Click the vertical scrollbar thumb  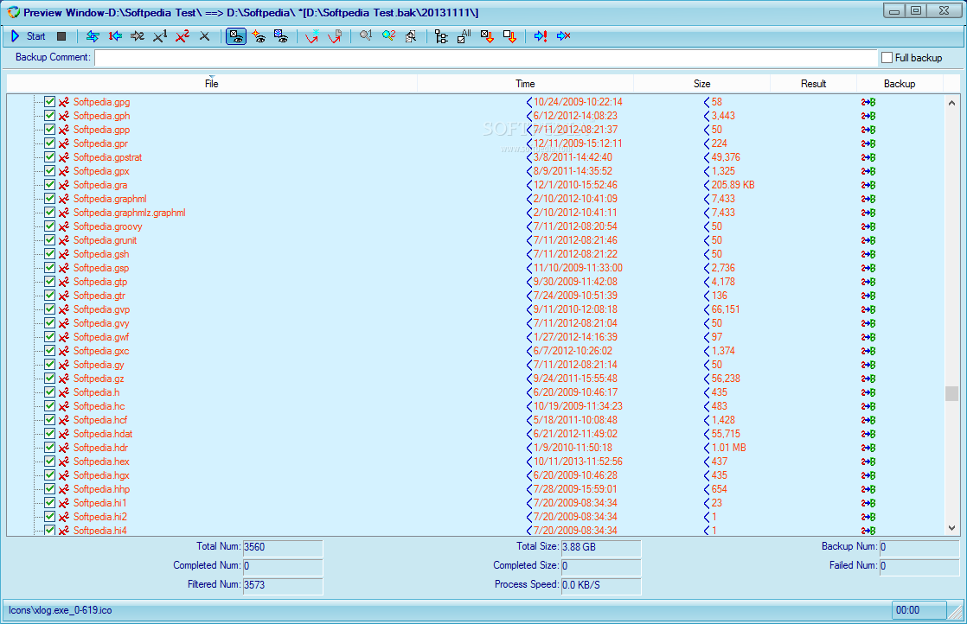[x=951, y=393]
